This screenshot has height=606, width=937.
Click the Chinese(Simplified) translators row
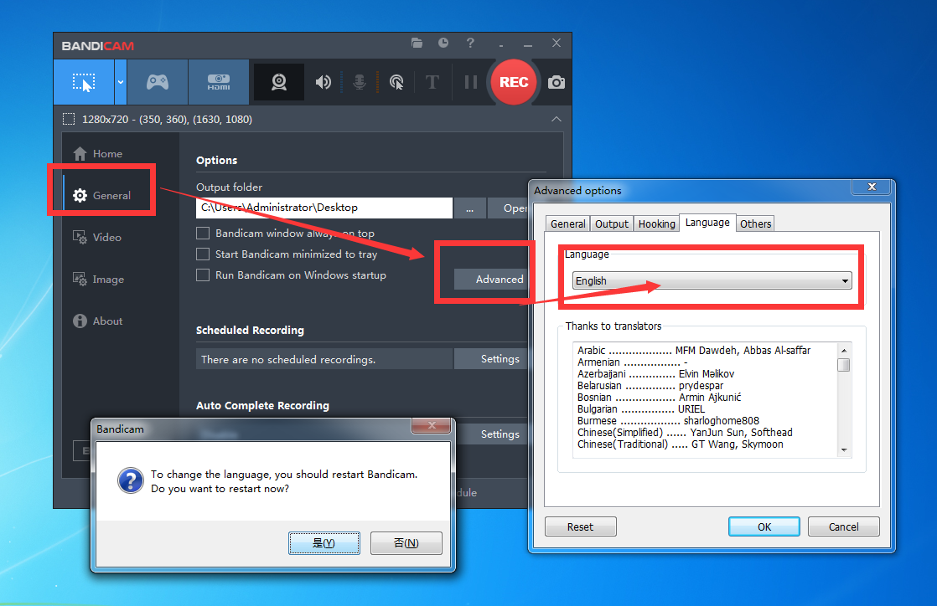[x=685, y=432]
